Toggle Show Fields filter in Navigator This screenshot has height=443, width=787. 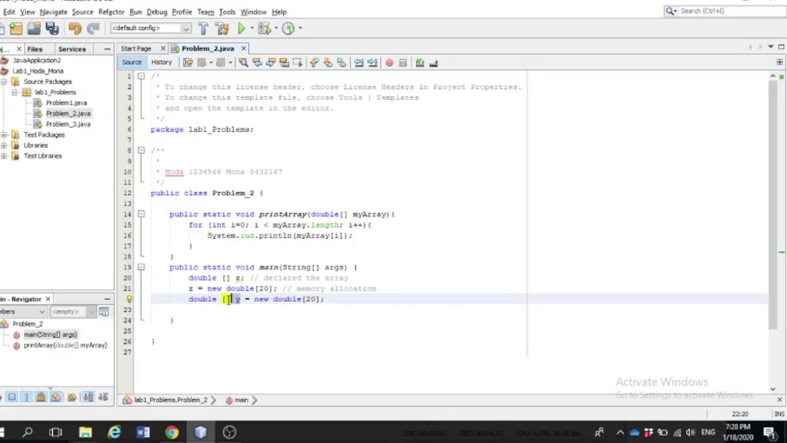coord(12,397)
